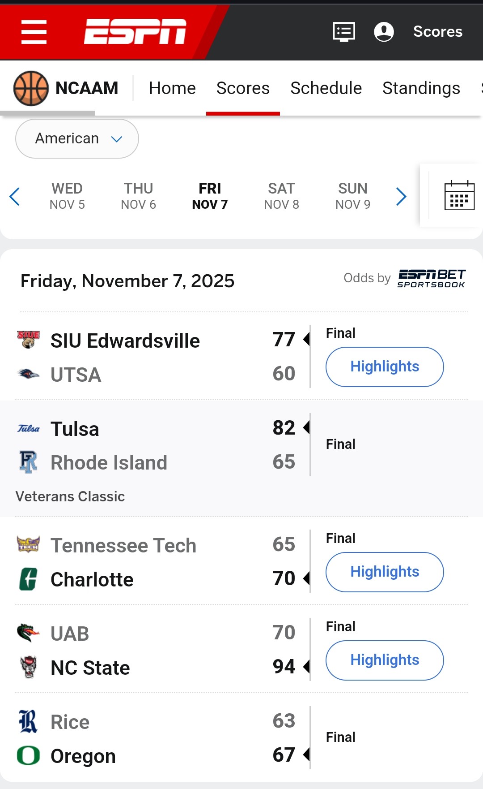Open the Home tab
The height and width of the screenshot is (789, 483).
pyautogui.click(x=172, y=88)
